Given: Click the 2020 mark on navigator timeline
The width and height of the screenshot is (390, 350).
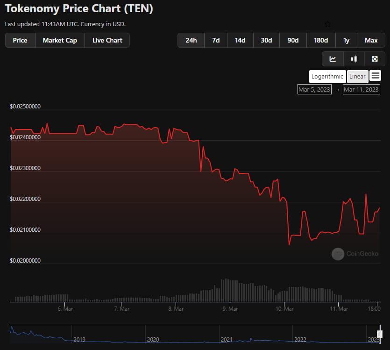Looking at the screenshot, I should [x=153, y=339].
